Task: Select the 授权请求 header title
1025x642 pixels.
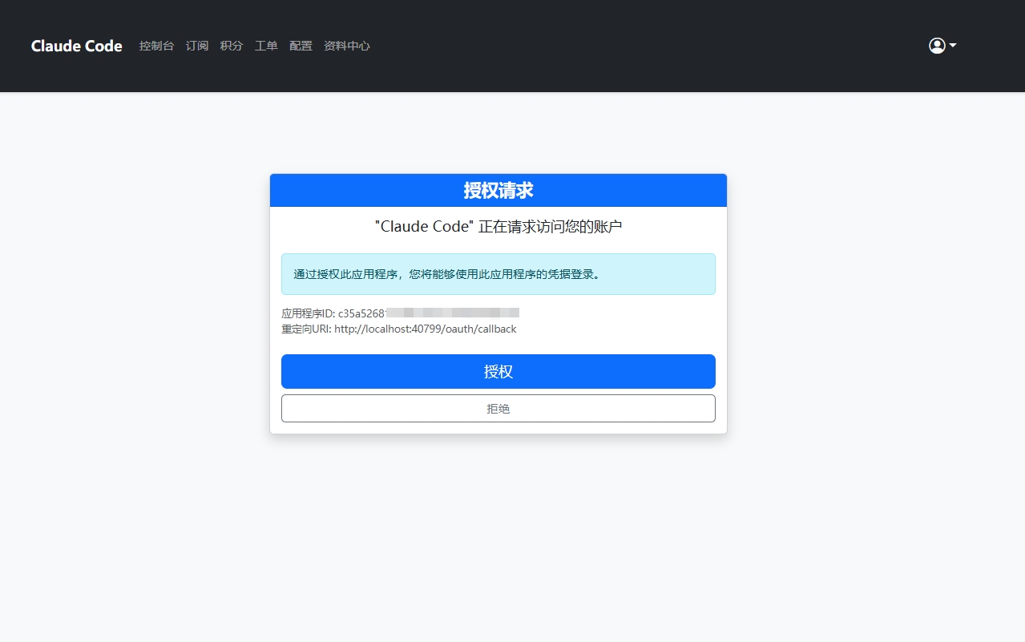Action: [x=498, y=190]
